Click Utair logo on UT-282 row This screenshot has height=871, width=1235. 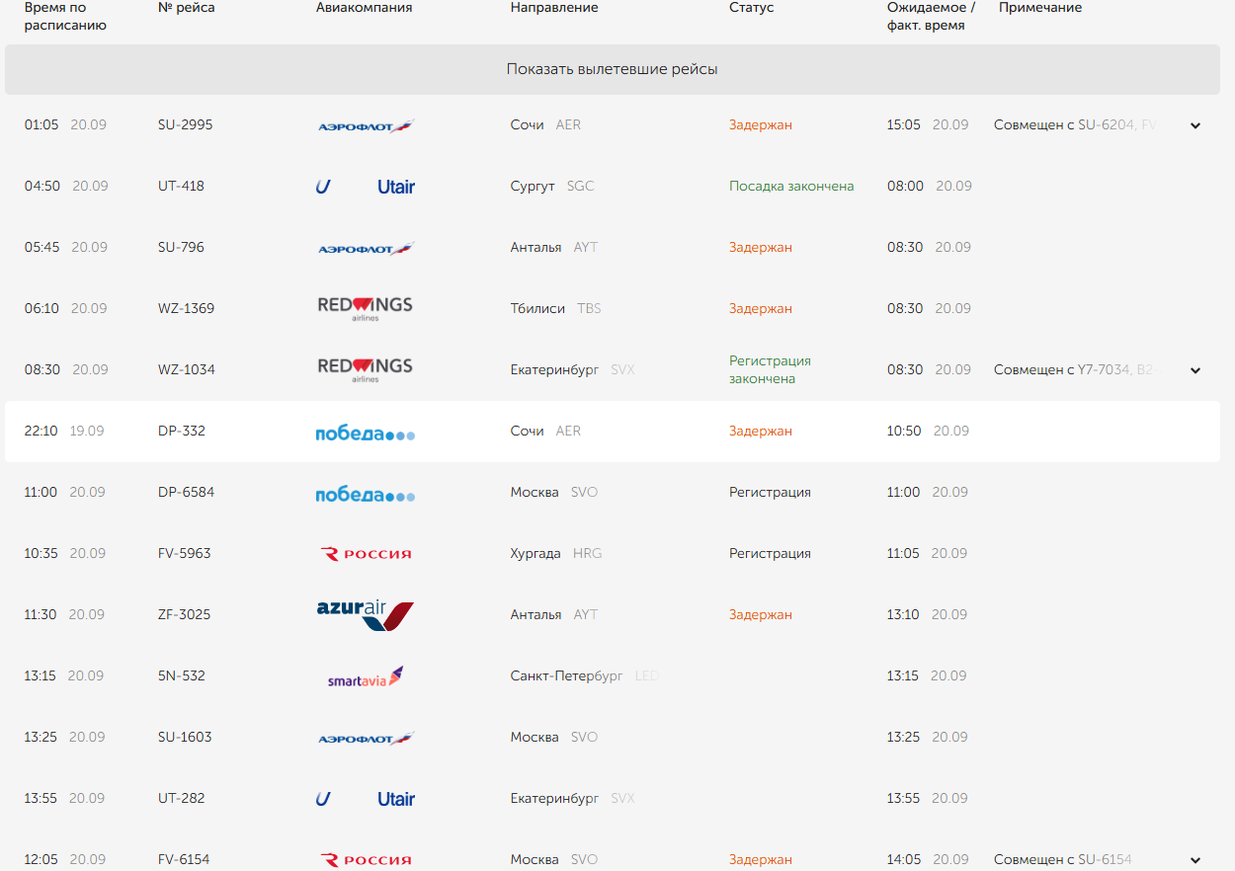[x=366, y=799]
